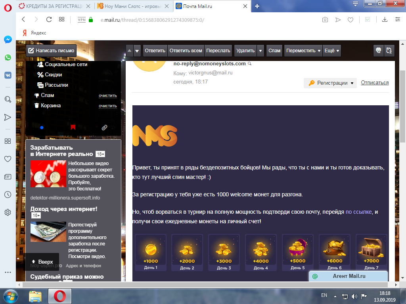
Task: Open the Windows Start button
Action: [11, 296]
